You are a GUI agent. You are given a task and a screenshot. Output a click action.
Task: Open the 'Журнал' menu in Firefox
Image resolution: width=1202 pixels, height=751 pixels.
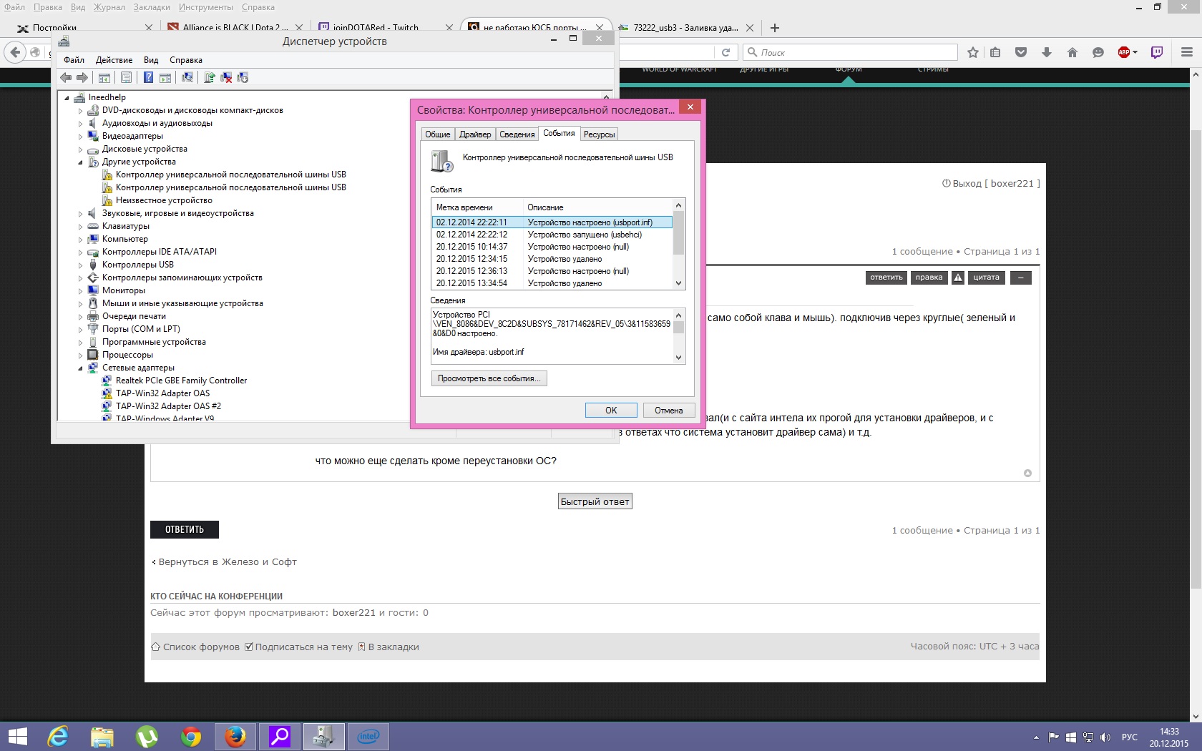tap(109, 7)
